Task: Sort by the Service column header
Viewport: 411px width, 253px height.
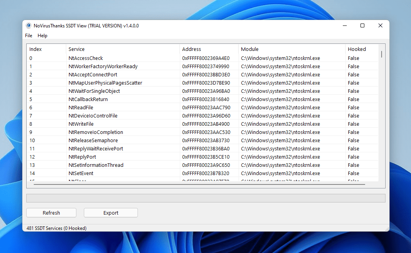Action: (x=123, y=49)
